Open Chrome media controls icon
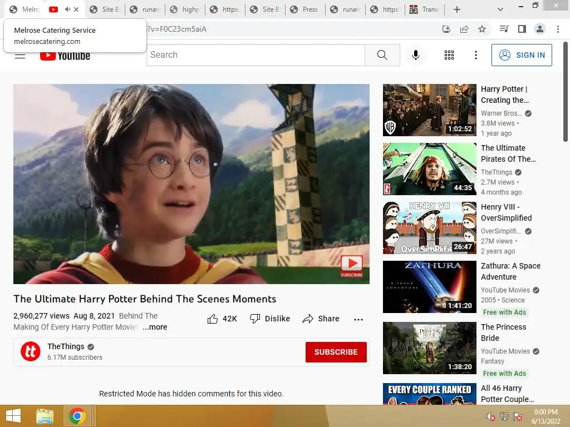The width and height of the screenshot is (570, 427). [x=504, y=29]
